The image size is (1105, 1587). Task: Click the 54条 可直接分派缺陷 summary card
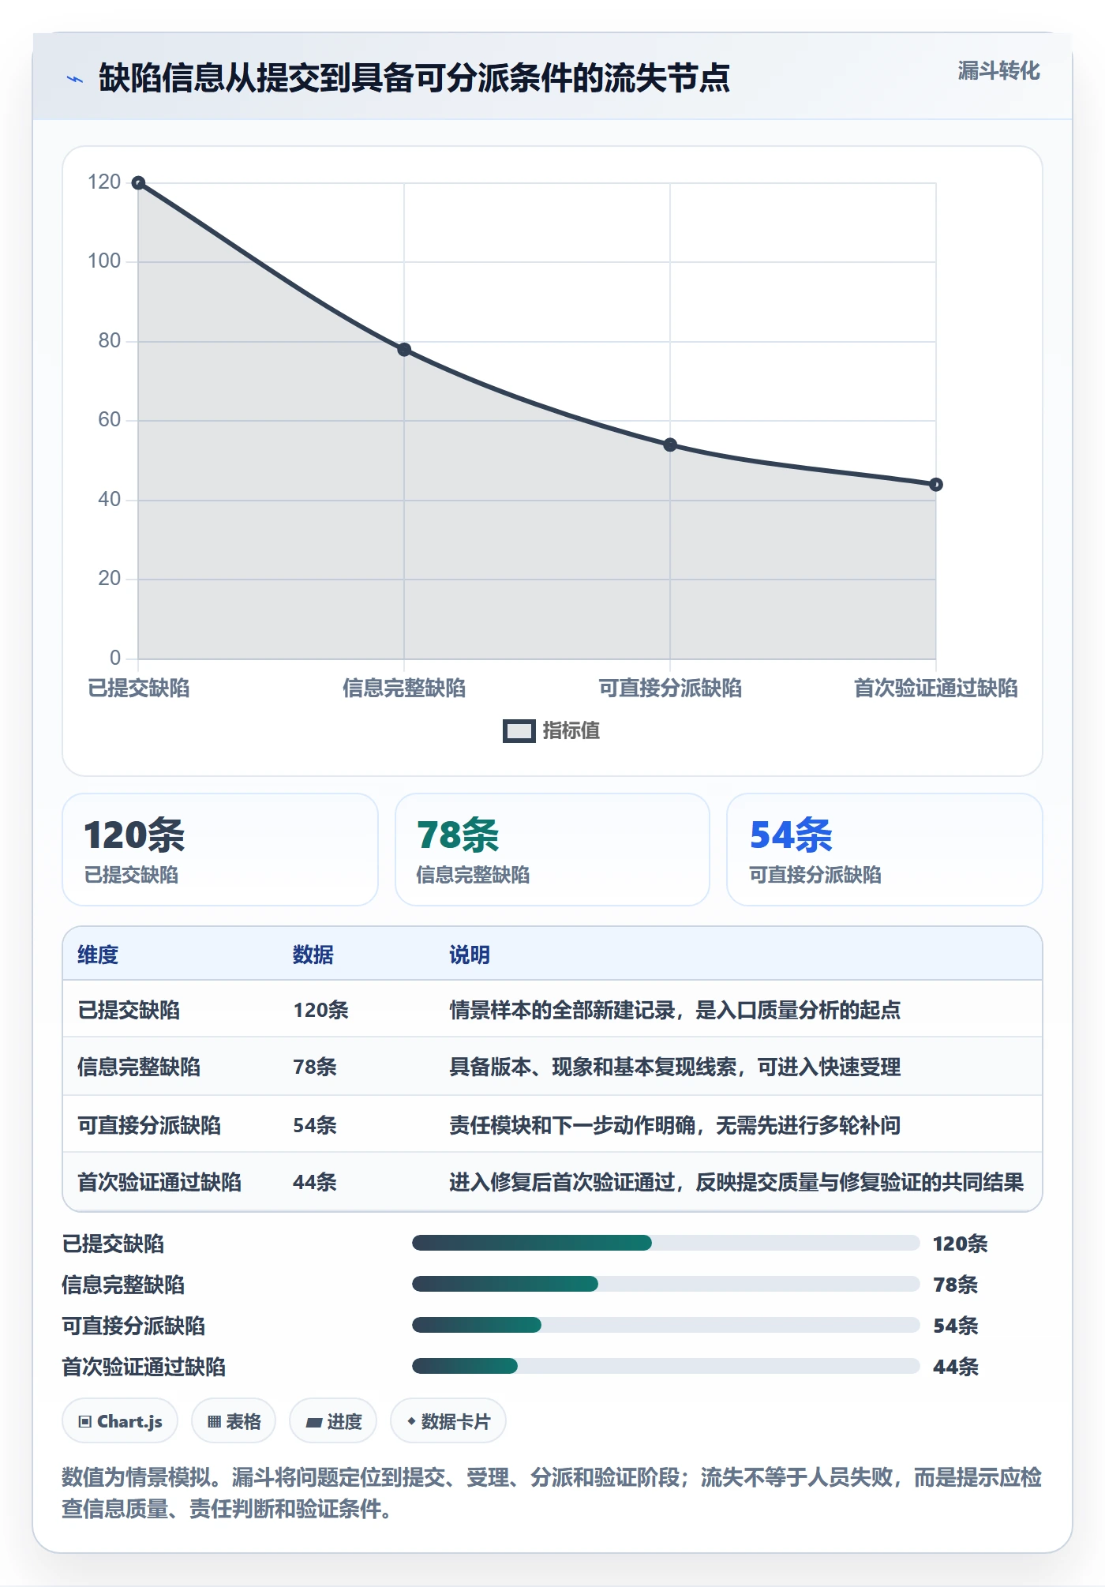click(885, 850)
